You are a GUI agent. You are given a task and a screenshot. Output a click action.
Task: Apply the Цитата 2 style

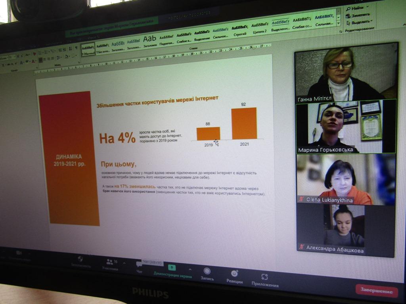259,28
